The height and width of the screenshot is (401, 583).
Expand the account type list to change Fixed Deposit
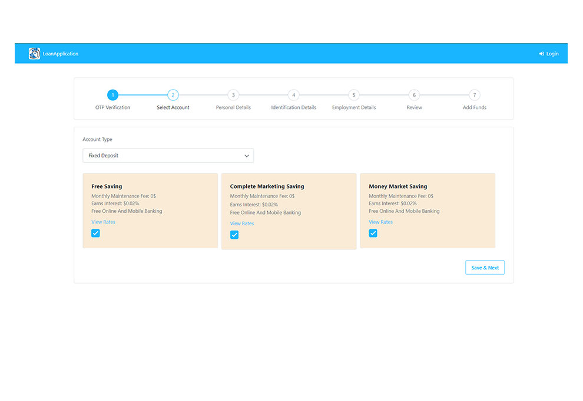(x=168, y=155)
